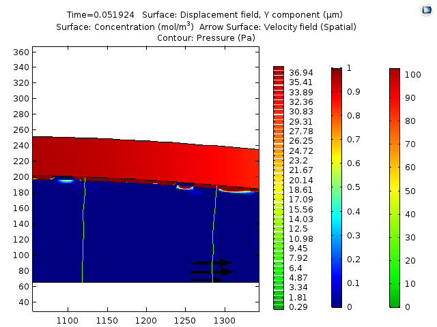Click the concentration color bar ranging 0 to 1
Screen dimensions: 437x327
336,188
